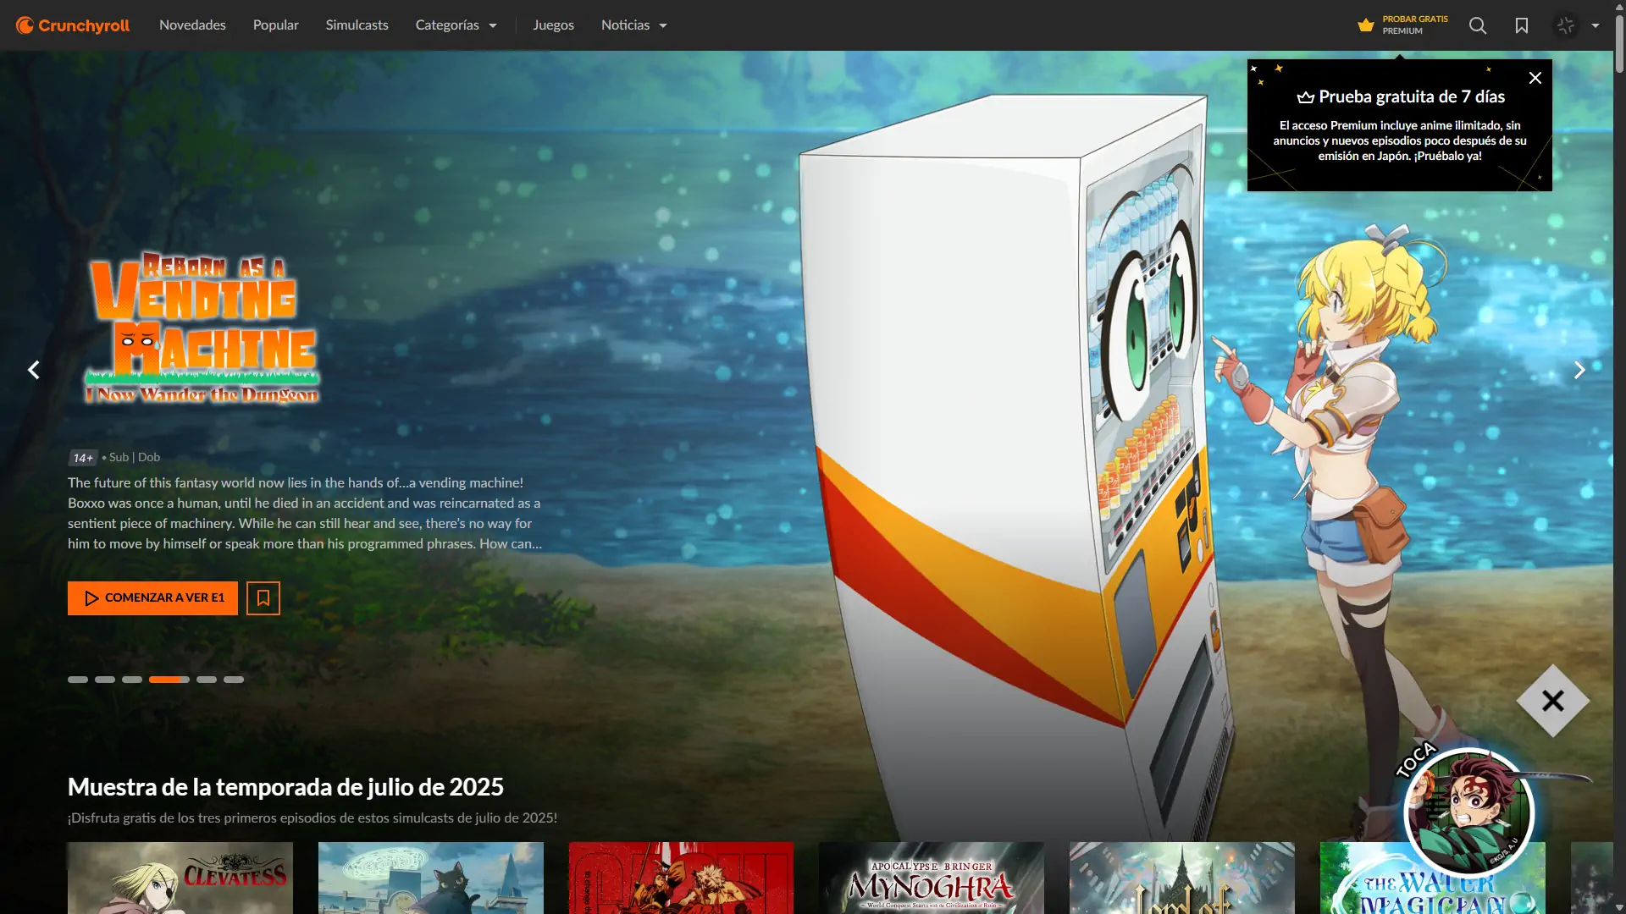Expand the Categorías dropdown
This screenshot has height=914, width=1626.
tap(456, 25)
